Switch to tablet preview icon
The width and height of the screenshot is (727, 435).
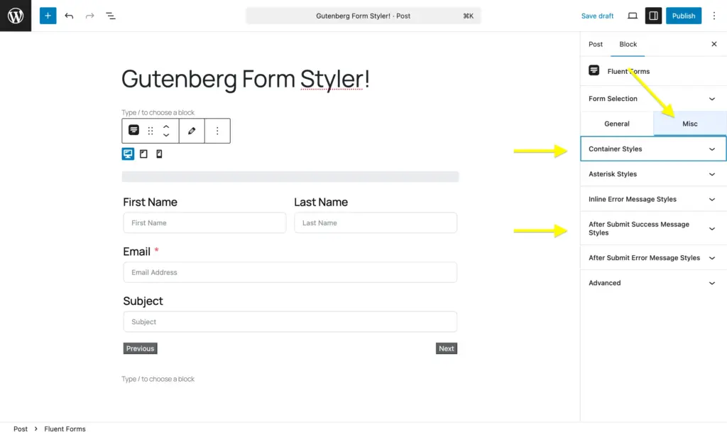[x=143, y=154]
